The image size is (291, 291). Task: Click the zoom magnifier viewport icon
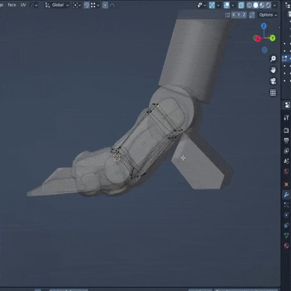point(273,58)
